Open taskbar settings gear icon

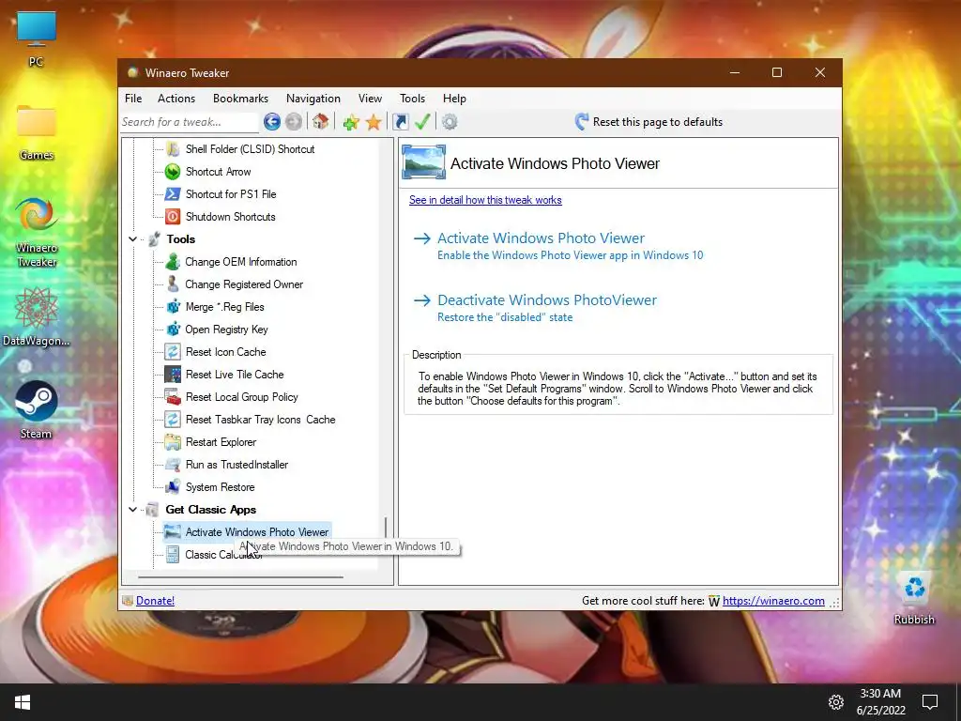pyautogui.click(x=836, y=702)
